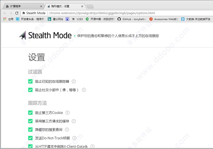Open the Awesomes-Web bookmark
This screenshot has width=213, height=149.
point(164,19)
